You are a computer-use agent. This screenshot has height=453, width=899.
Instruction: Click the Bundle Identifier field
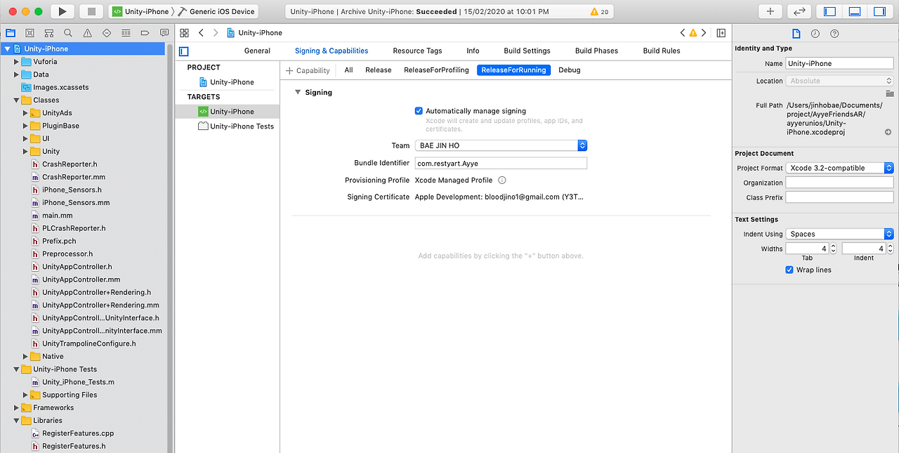(501, 163)
